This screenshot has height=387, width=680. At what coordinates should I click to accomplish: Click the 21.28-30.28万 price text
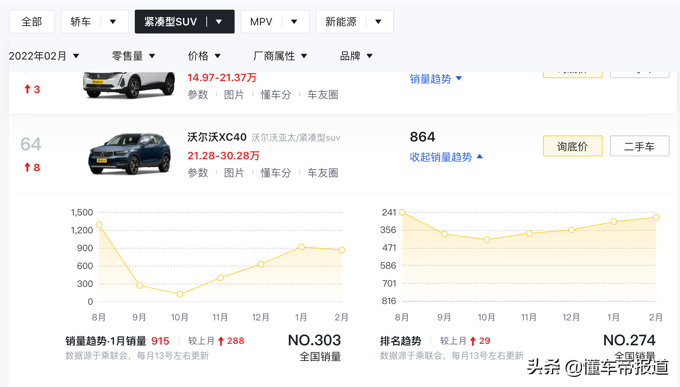(x=223, y=156)
